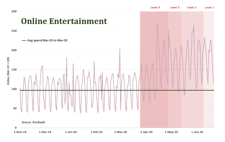The image size is (225, 142).
Task: Select the 1-Jan-20 x-axis date label
Action: [x=71, y=132]
